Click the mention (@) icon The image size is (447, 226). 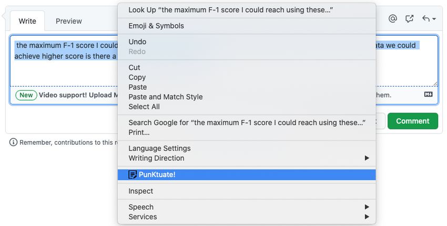[392, 19]
